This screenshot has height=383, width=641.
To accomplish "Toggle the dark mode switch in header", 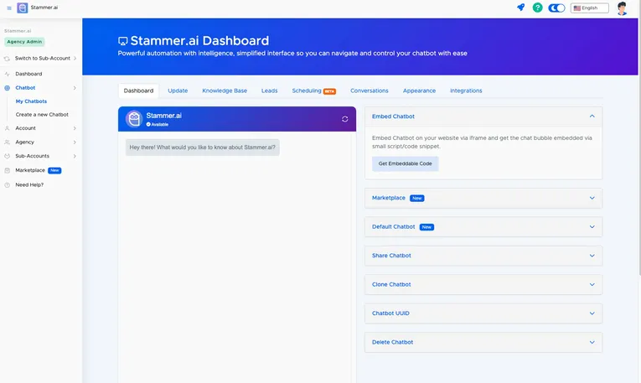I will click(556, 8).
